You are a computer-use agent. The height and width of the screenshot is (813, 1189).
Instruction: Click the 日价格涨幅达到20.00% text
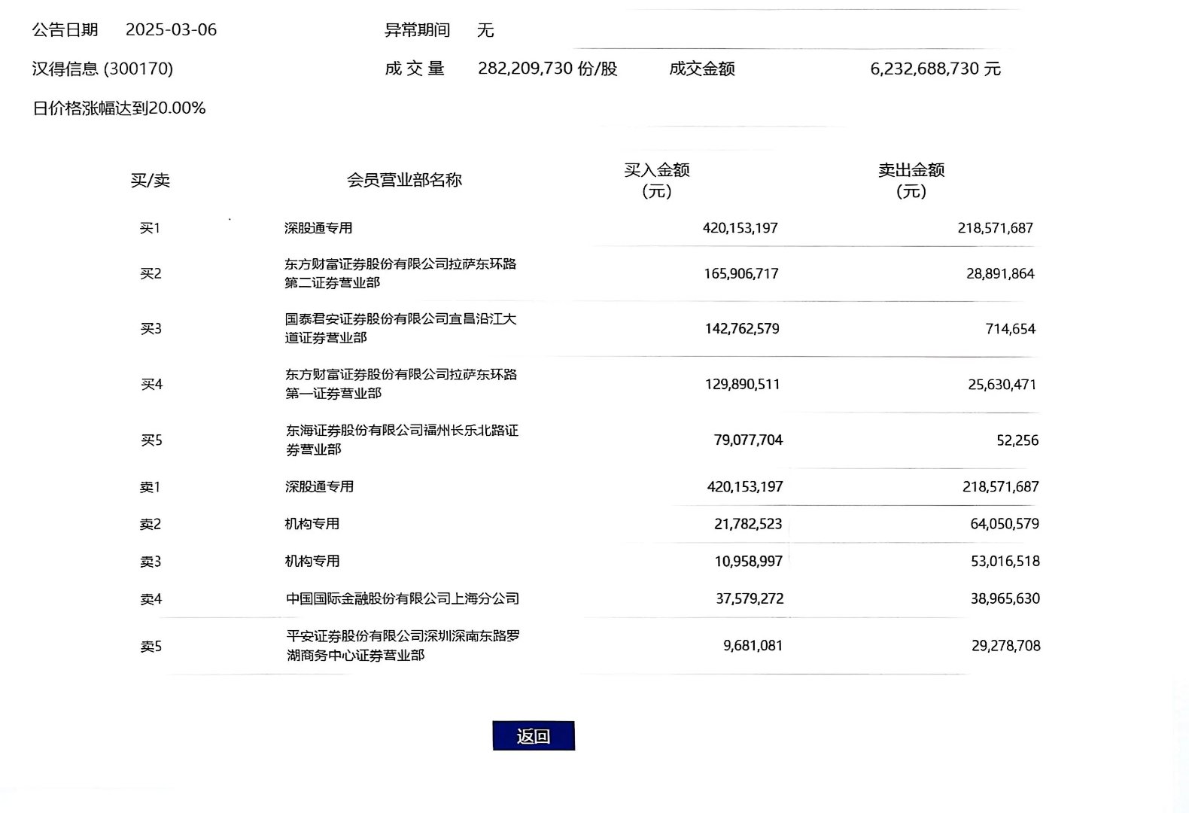(x=119, y=108)
